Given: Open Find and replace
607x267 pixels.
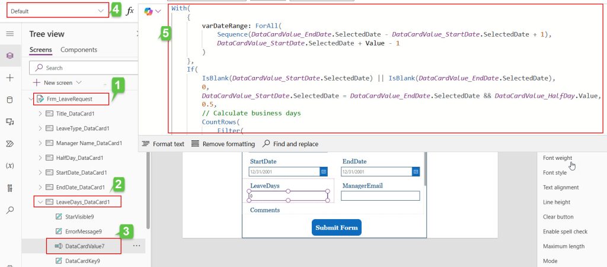Looking at the screenshot, I should tap(290, 144).
